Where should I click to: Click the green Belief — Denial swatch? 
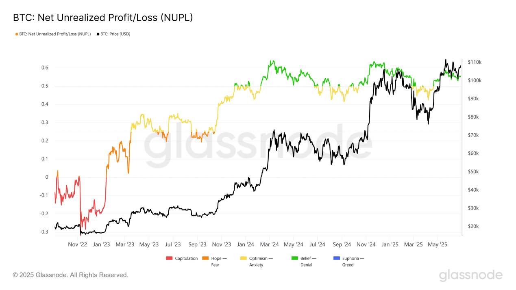point(295,258)
